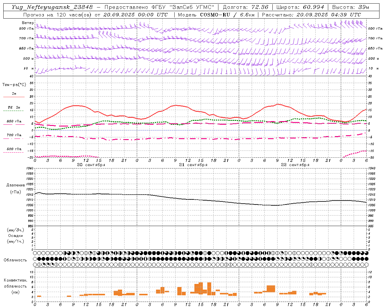This screenshot has width=384, height=307.
Task: Click the 'Высота: 39м' field
Action: [x=351, y=7]
